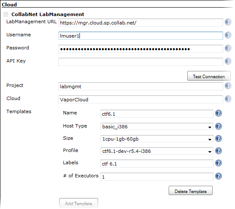Grab the CollabNet LabManagement drag handle
The height and width of the screenshot is (209, 235).
(5, 14)
